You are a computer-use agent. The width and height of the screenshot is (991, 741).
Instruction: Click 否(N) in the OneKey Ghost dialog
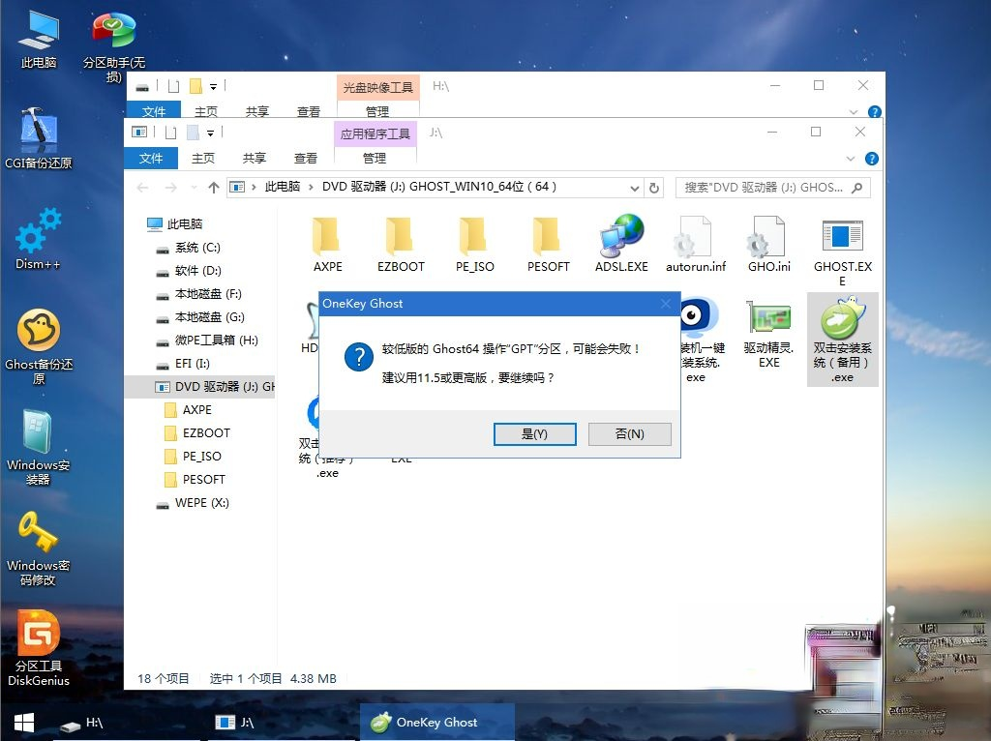(x=629, y=434)
